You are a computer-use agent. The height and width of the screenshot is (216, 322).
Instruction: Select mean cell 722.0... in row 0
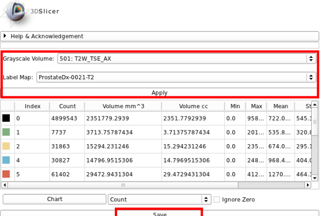[x=281, y=118]
